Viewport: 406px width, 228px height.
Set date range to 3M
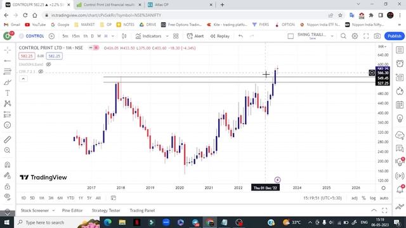51,198
